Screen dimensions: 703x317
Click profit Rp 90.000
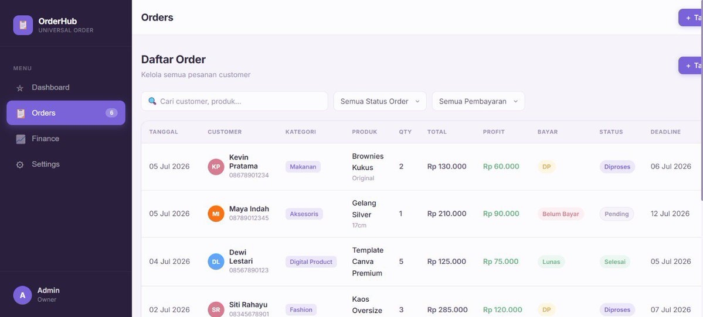[x=501, y=213]
